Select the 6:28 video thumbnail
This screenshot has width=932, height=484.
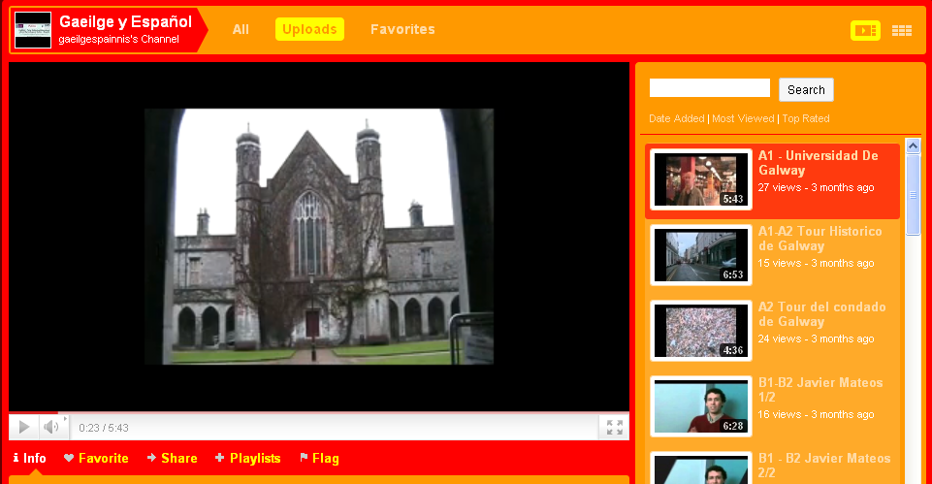point(701,406)
